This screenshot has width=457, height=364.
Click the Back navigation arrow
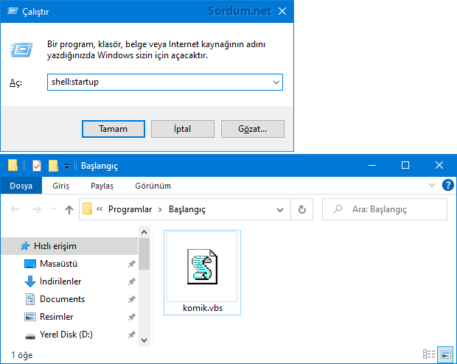[x=15, y=209]
